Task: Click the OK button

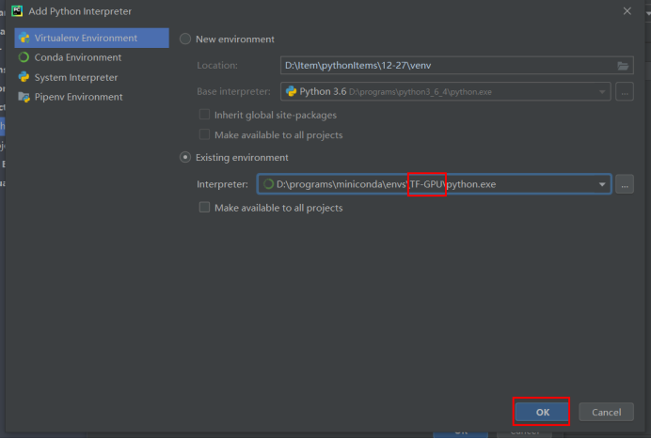Action: (542, 412)
